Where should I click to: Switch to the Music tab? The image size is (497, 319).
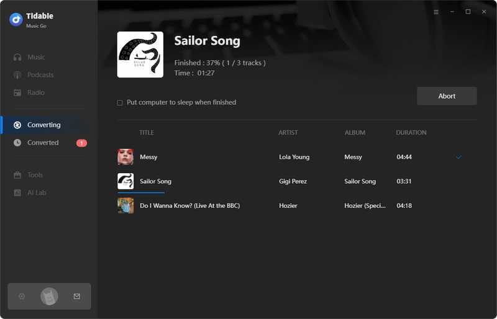click(x=36, y=57)
